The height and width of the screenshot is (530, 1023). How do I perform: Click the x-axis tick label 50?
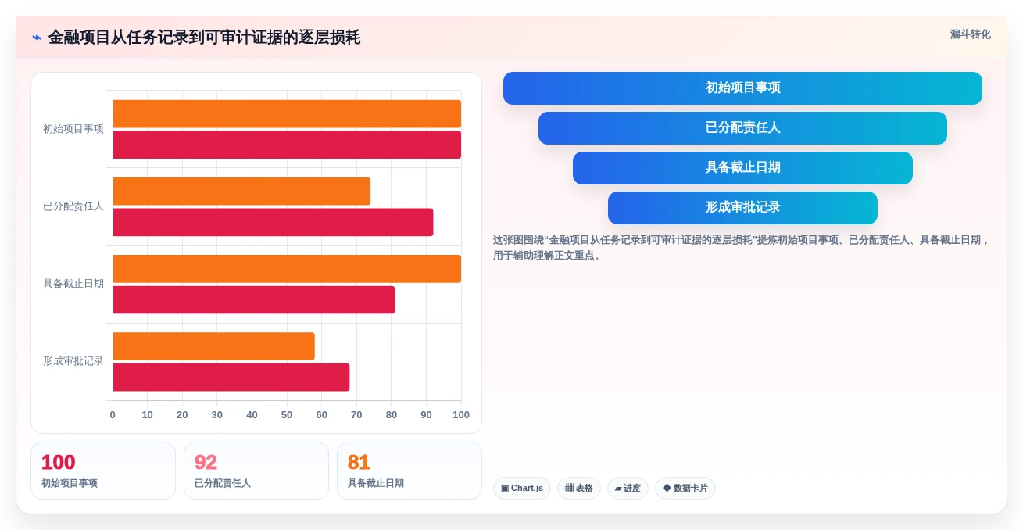click(287, 415)
